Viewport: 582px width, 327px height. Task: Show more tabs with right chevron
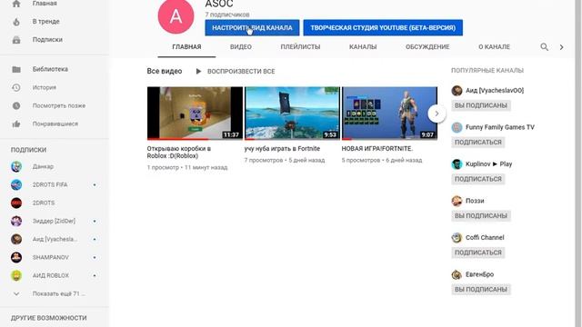[561, 47]
